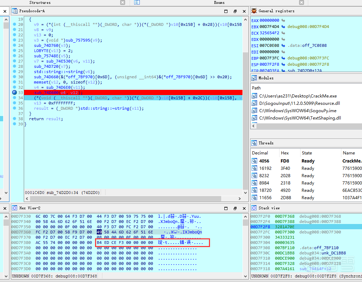
Task: Click the thread icon for thread 16192
Action: [x=254, y=168]
